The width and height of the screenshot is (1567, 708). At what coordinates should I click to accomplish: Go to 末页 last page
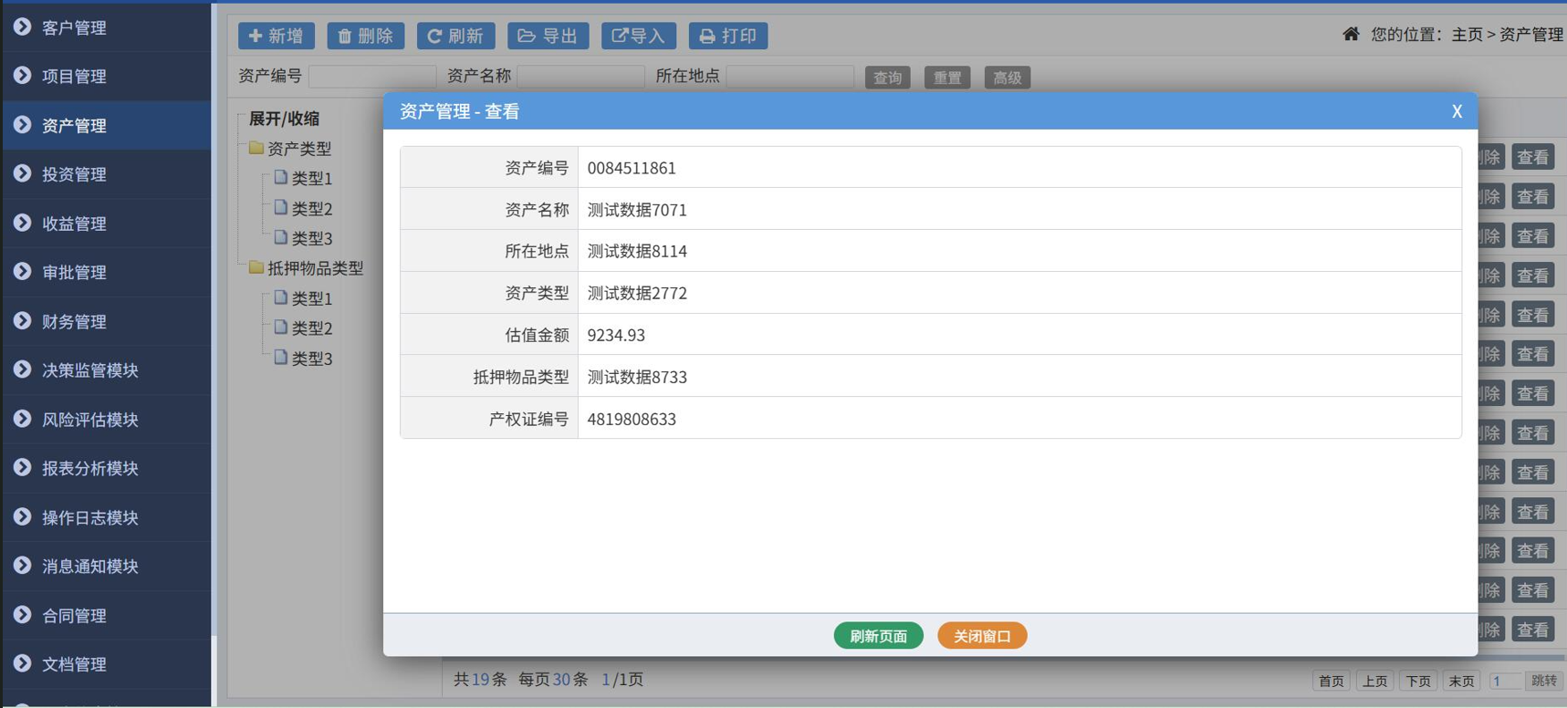point(1461,681)
